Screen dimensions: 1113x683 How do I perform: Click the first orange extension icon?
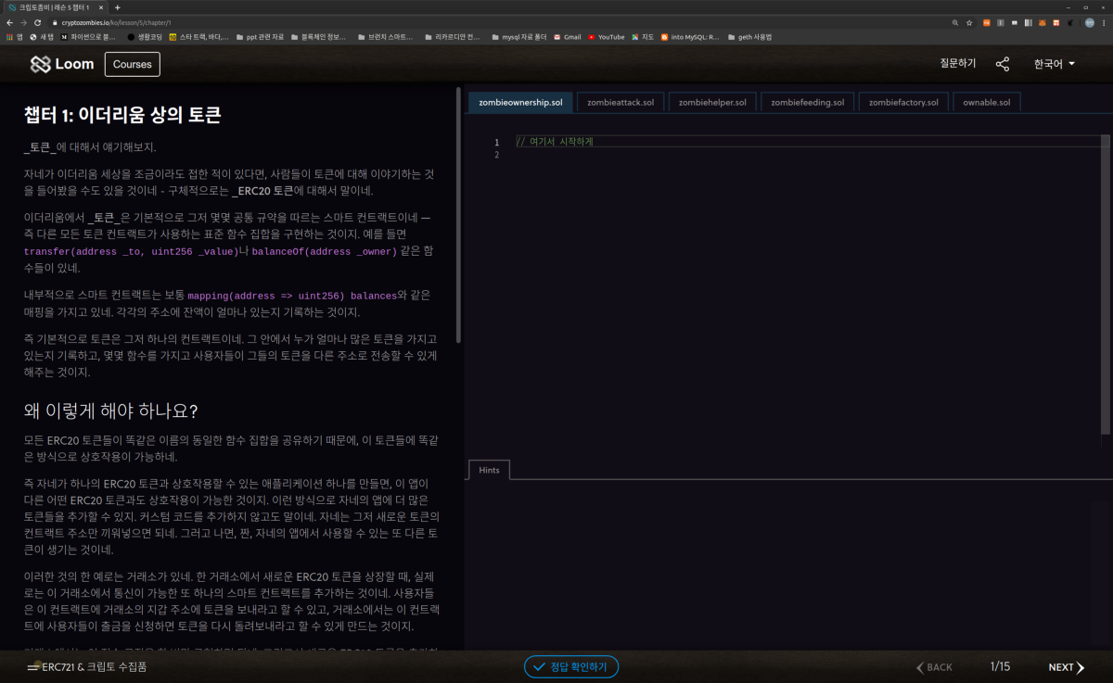[x=987, y=22]
